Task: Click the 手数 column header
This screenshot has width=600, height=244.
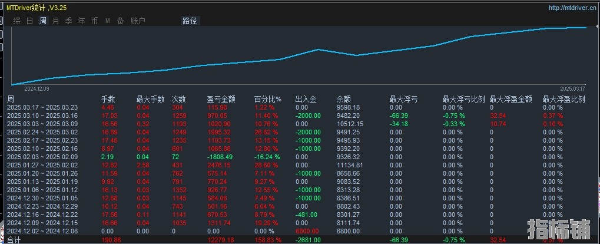Action: click(x=108, y=99)
